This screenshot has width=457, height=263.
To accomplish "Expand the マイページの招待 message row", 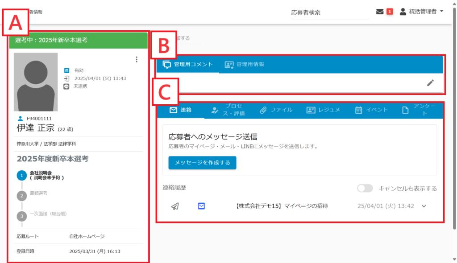I will point(424,206).
